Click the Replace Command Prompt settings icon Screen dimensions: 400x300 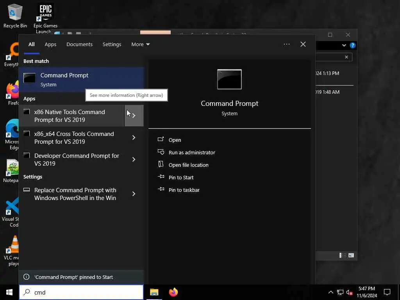pos(27,190)
